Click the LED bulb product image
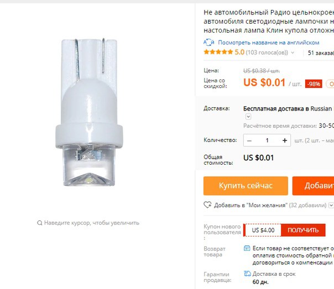This screenshot has height=289, width=334. [89, 112]
